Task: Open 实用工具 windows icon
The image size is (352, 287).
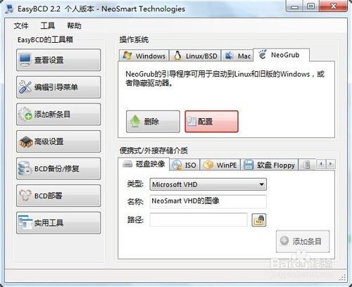Action: pyautogui.click(x=25, y=223)
